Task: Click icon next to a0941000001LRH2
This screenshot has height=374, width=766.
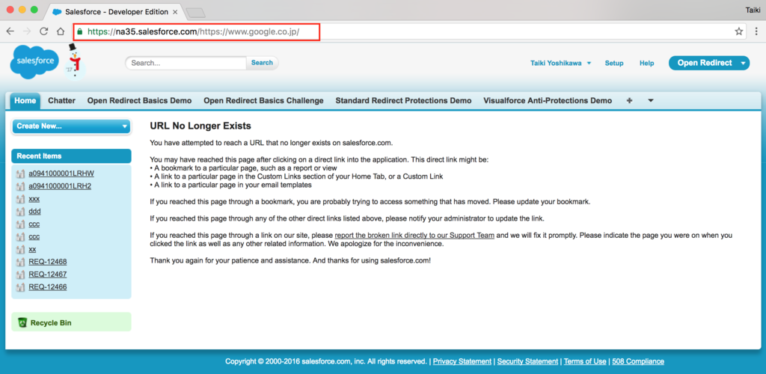Action: coord(20,186)
